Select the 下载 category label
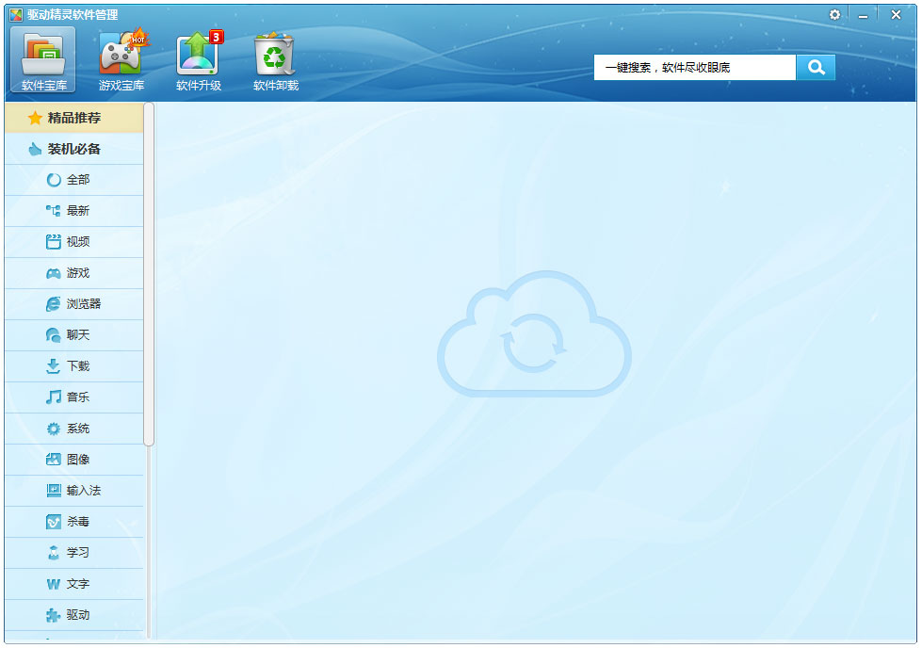Viewport: 922px width, 648px height. coord(78,366)
